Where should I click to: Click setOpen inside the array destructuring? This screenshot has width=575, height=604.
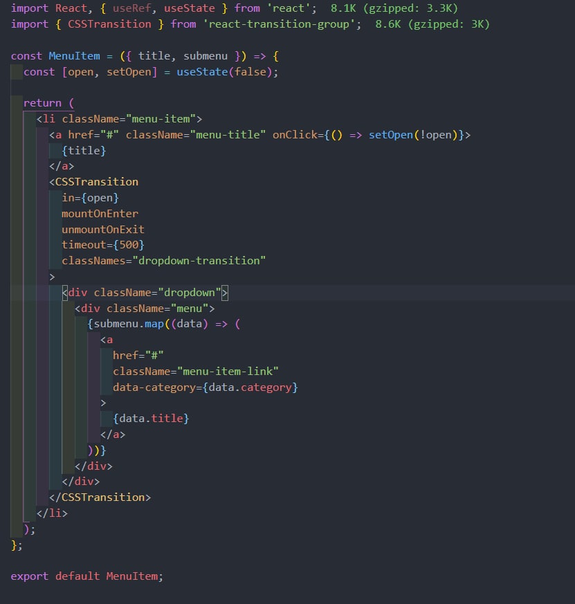pyautogui.click(x=129, y=72)
